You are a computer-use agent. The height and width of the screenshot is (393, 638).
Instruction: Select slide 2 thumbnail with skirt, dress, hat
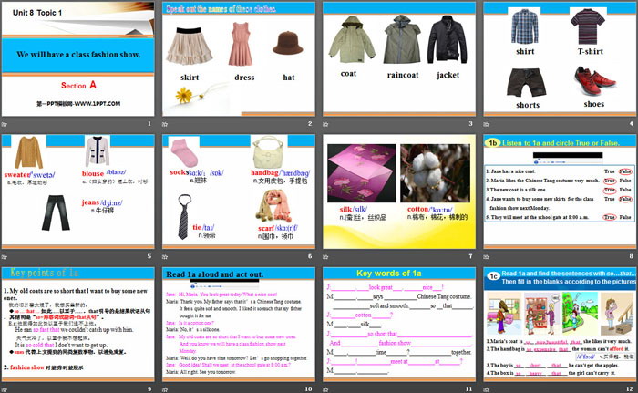(239, 58)
